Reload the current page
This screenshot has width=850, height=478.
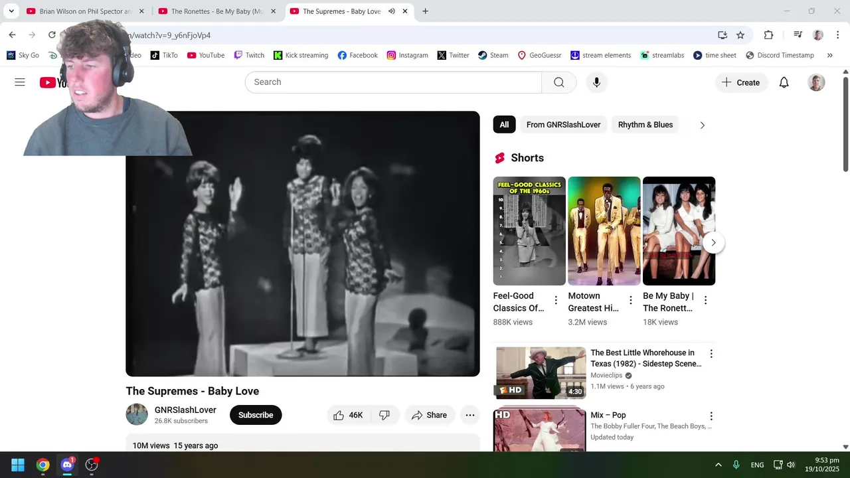(x=52, y=35)
